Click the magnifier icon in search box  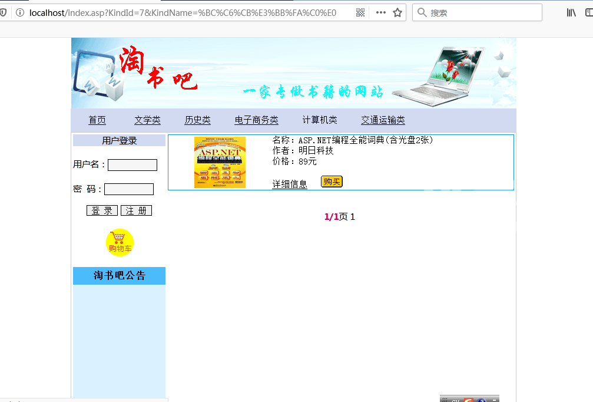click(x=422, y=12)
